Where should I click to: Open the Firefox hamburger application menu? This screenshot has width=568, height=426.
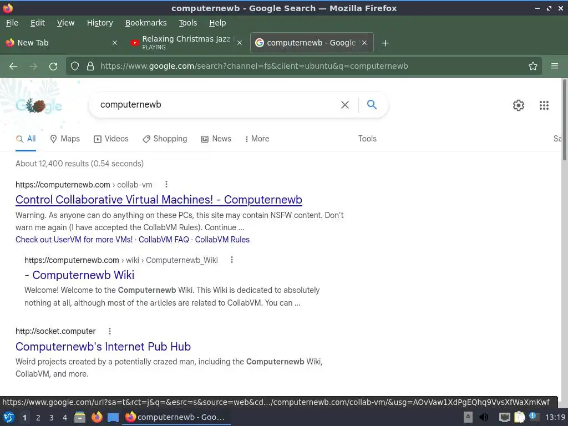coord(555,66)
